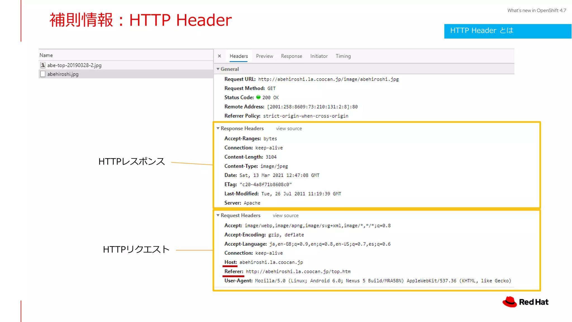Collapse the Request Headers section
This screenshot has height=322, width=572.
(218, 215)
